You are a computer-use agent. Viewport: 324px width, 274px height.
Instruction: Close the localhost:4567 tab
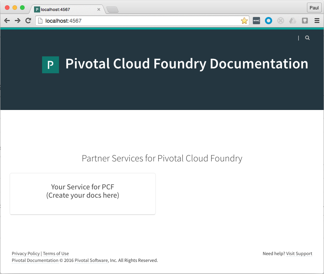99,9
